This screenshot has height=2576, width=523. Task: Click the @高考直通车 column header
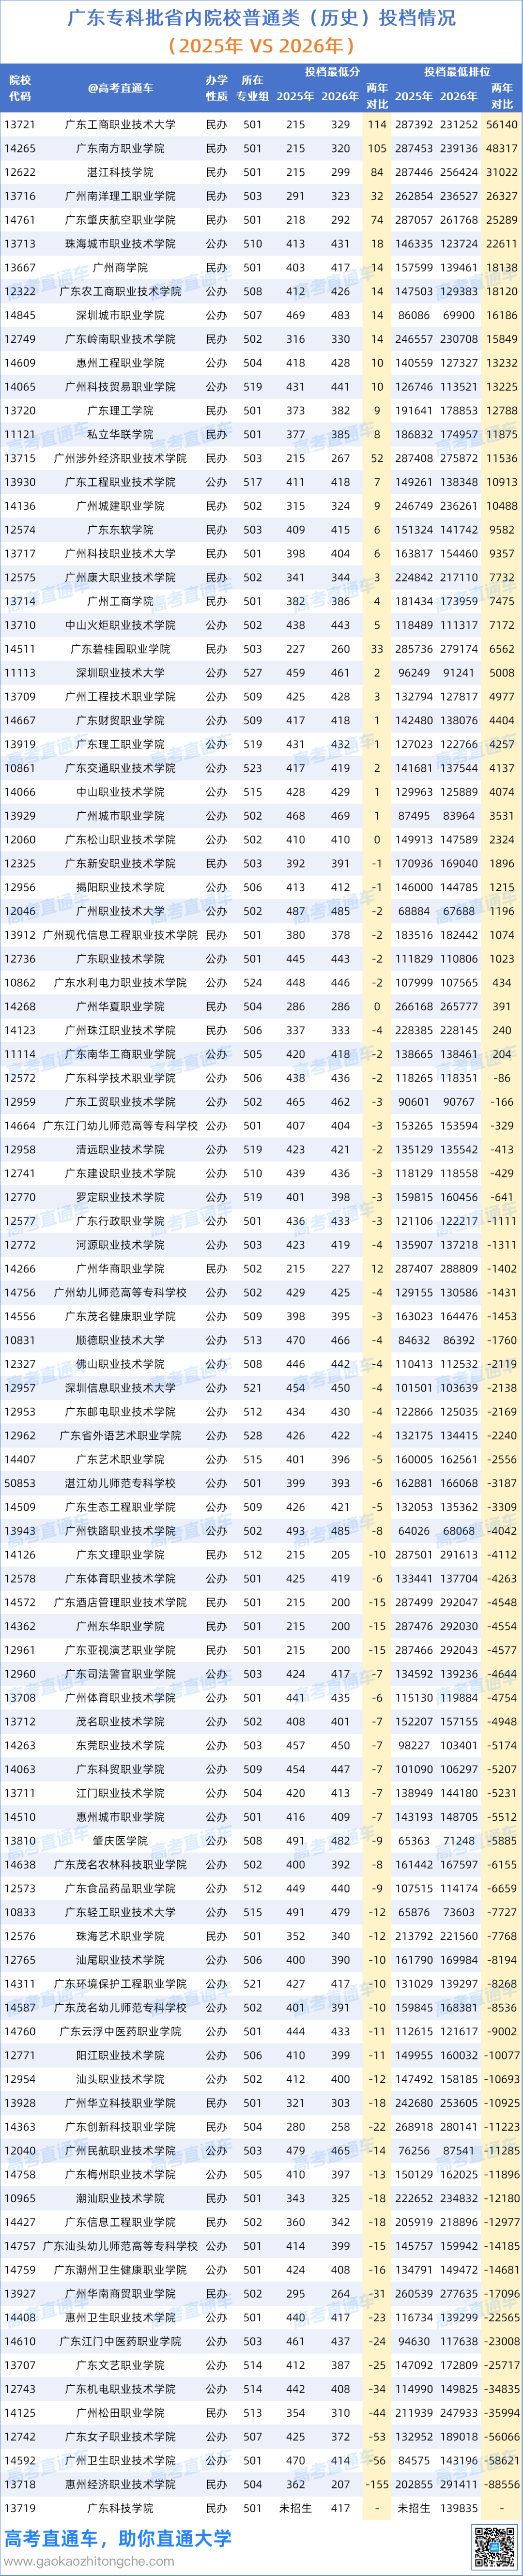(120, 88)
